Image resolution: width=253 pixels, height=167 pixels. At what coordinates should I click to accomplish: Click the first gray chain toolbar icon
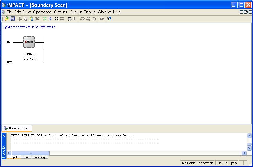point(83,19)
